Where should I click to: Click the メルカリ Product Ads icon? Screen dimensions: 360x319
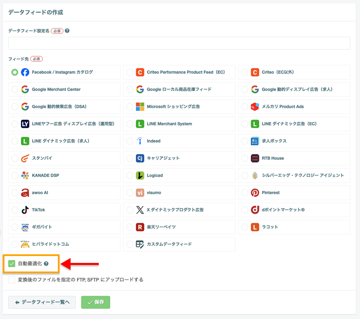pyautogui.click(x=255, y=107)
